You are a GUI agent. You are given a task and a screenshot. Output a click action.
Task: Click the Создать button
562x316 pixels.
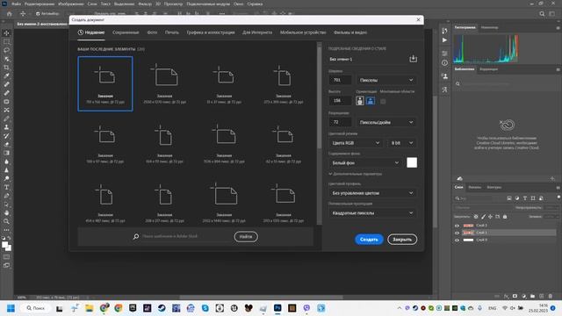pos(369,240)
